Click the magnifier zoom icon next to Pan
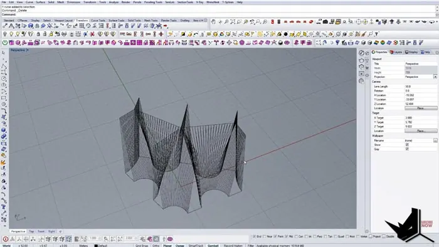Screen dimensions: 439x247 226,21
